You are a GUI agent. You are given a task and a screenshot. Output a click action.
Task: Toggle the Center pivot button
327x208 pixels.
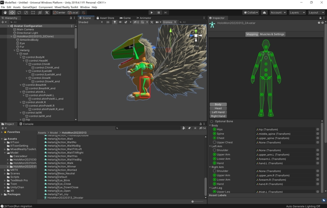coord(59,12)
